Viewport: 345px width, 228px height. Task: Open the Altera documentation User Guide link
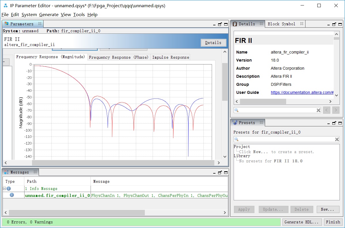click(x=302, y=92)
